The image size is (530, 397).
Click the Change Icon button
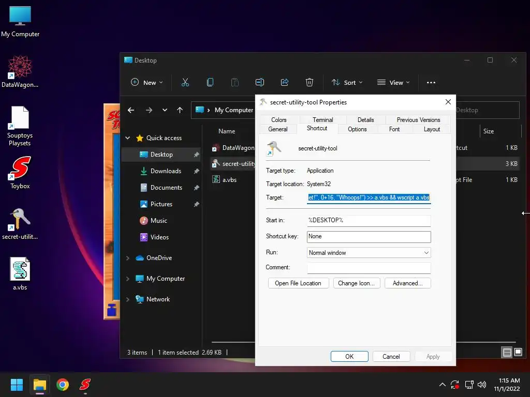coord(356,283)
